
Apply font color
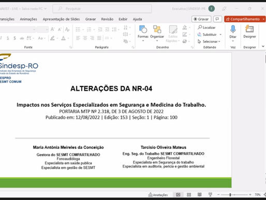(x=64, y=38)
